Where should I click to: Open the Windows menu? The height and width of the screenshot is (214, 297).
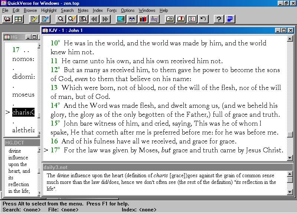[x=147, y=10]
